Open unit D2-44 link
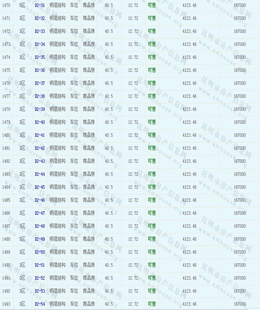This screenshot has height=310, width=260. tap(39, 174)
